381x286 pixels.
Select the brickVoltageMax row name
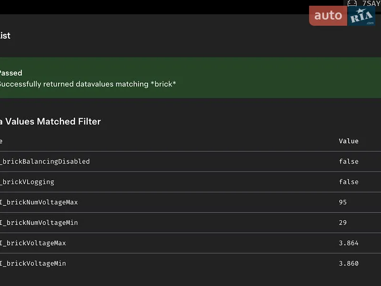[x=33, y=243]
